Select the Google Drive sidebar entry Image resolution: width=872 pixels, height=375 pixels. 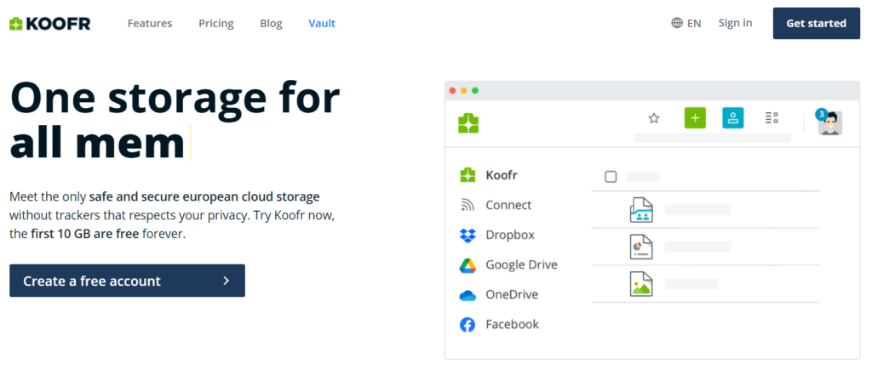coord(521,264)
